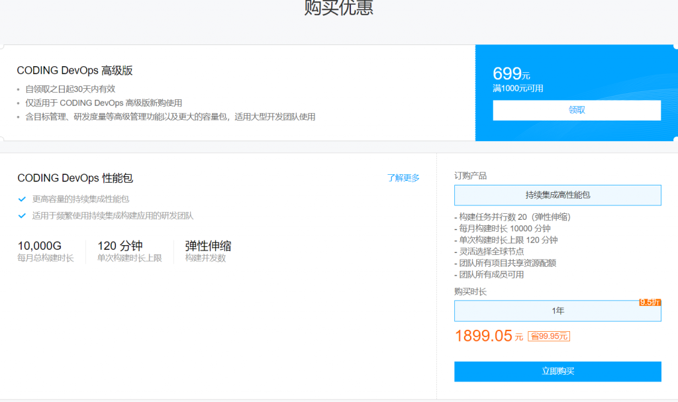Click the 购买时长 label

coord(471,291)
